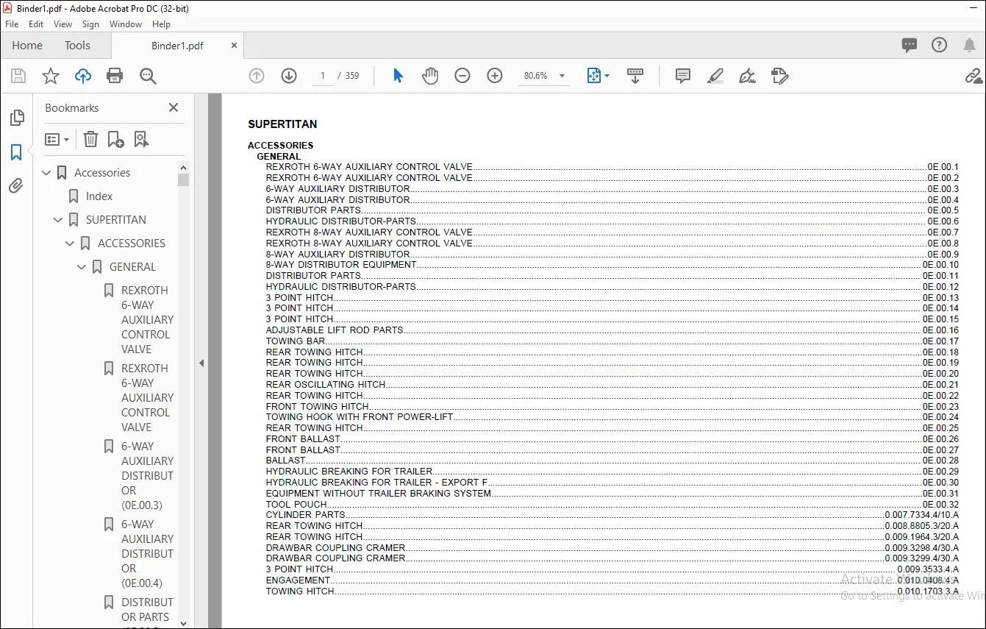The image size is (986, 629).
Task: Click the REAR OSCILLATING HITCH entry
Action: [x=326, y=384]
